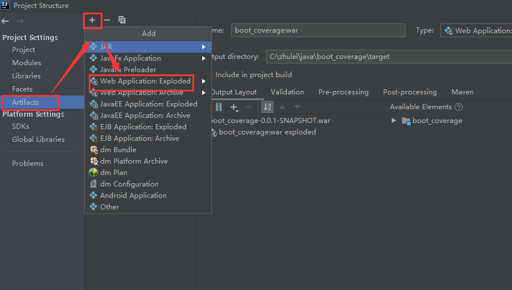
Task: Click the add artifact plus icon
Action: pos(92,20)
